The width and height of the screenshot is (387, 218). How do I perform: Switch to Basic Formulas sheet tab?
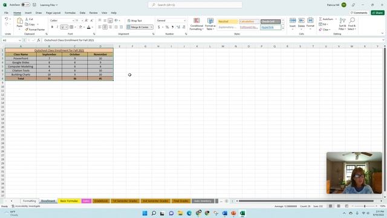[69, 201]
